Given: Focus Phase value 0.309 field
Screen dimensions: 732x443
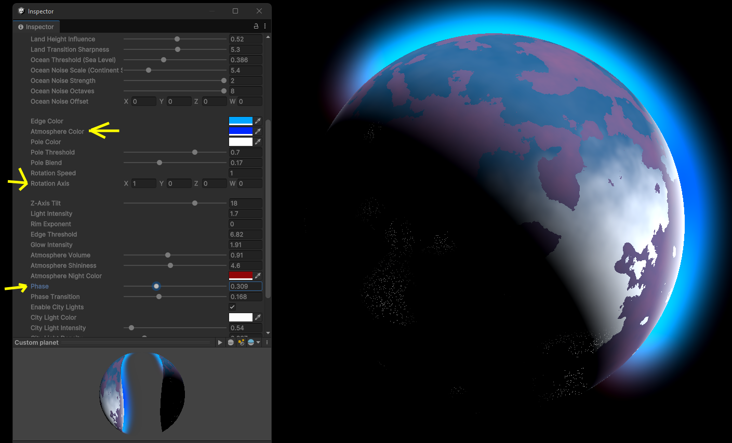Looking at the screenshot, I should point(245,286).
